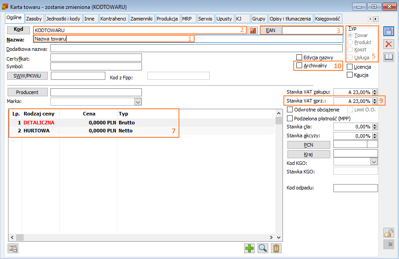The height and width of the screenshot is (259, 399).
Task: Expand the Marka dropdown
Action: tap(138, 102)
